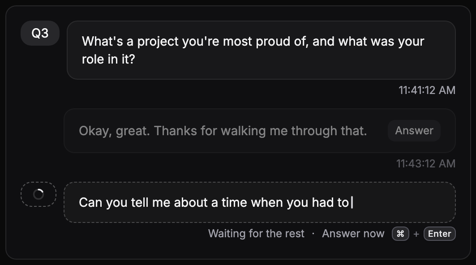Click the ⌘ command key badge
Screen dimensions: 476x265
click(x=400, y=234)
